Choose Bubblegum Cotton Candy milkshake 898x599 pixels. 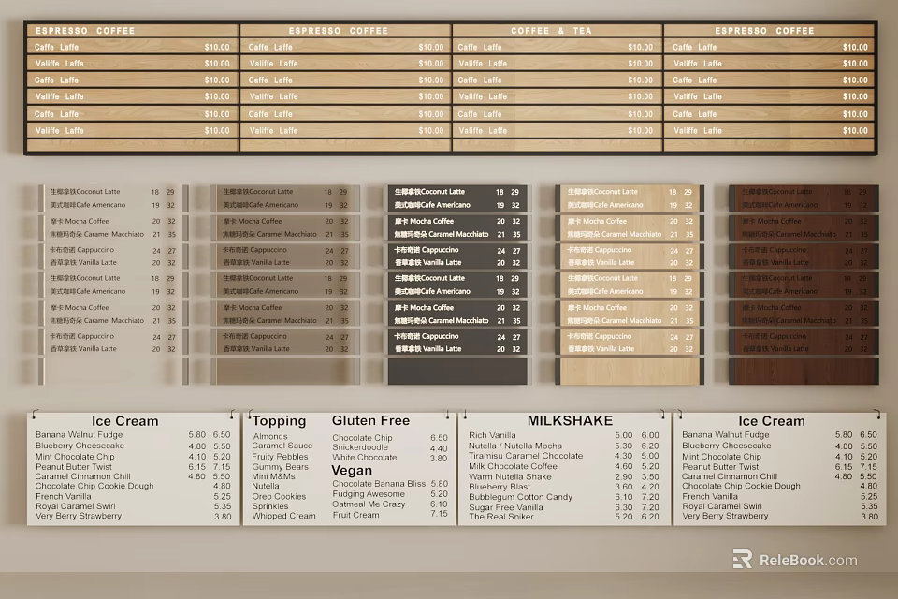click(521, 497)
